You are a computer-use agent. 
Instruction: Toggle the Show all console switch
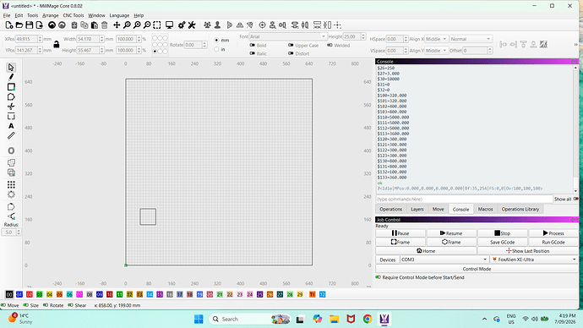[x=575, y=199]
